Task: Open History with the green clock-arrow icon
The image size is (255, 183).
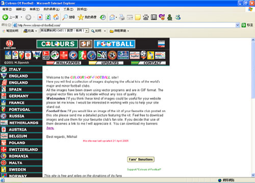Action: [103, 17]
